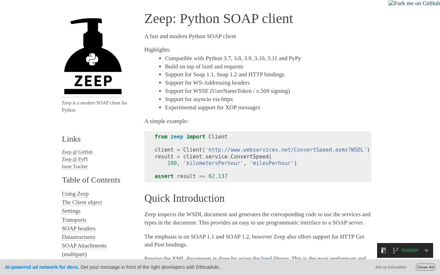The image size is (440, 275).
Task: Go to The Client object section
Action: coord(82,202)
